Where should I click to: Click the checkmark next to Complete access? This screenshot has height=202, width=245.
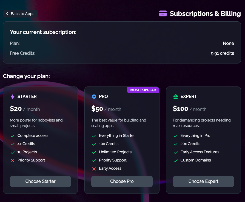tap(12, 136)
